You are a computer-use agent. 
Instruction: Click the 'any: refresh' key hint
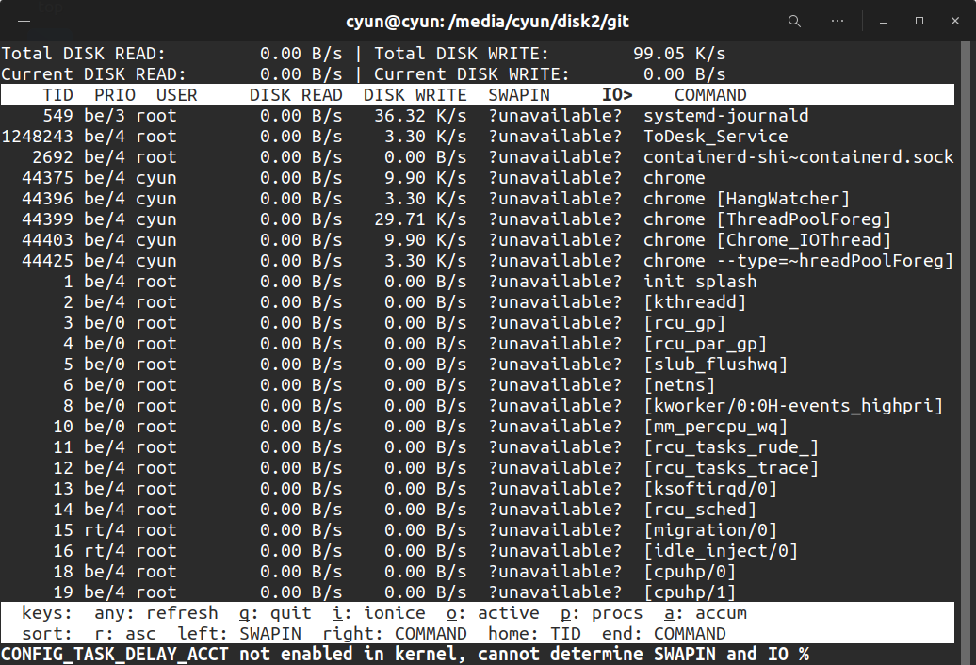pos(156,613)
